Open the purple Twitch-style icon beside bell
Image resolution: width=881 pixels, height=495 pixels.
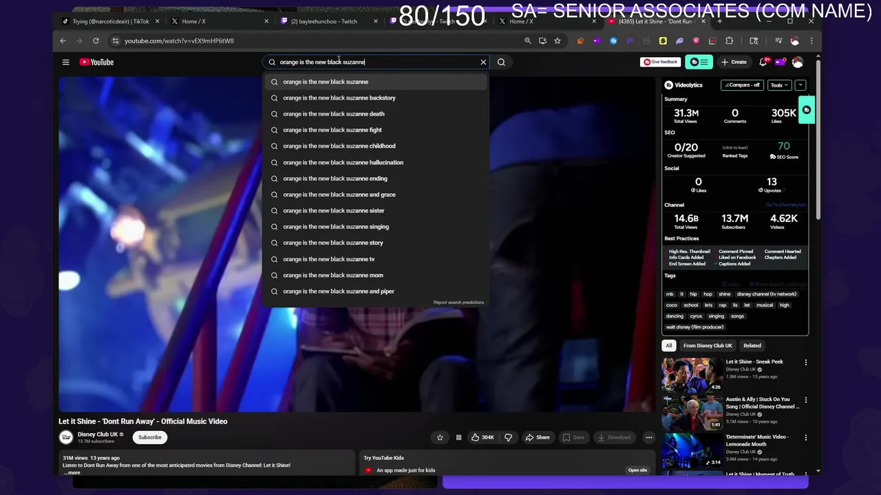coord(780,62)
